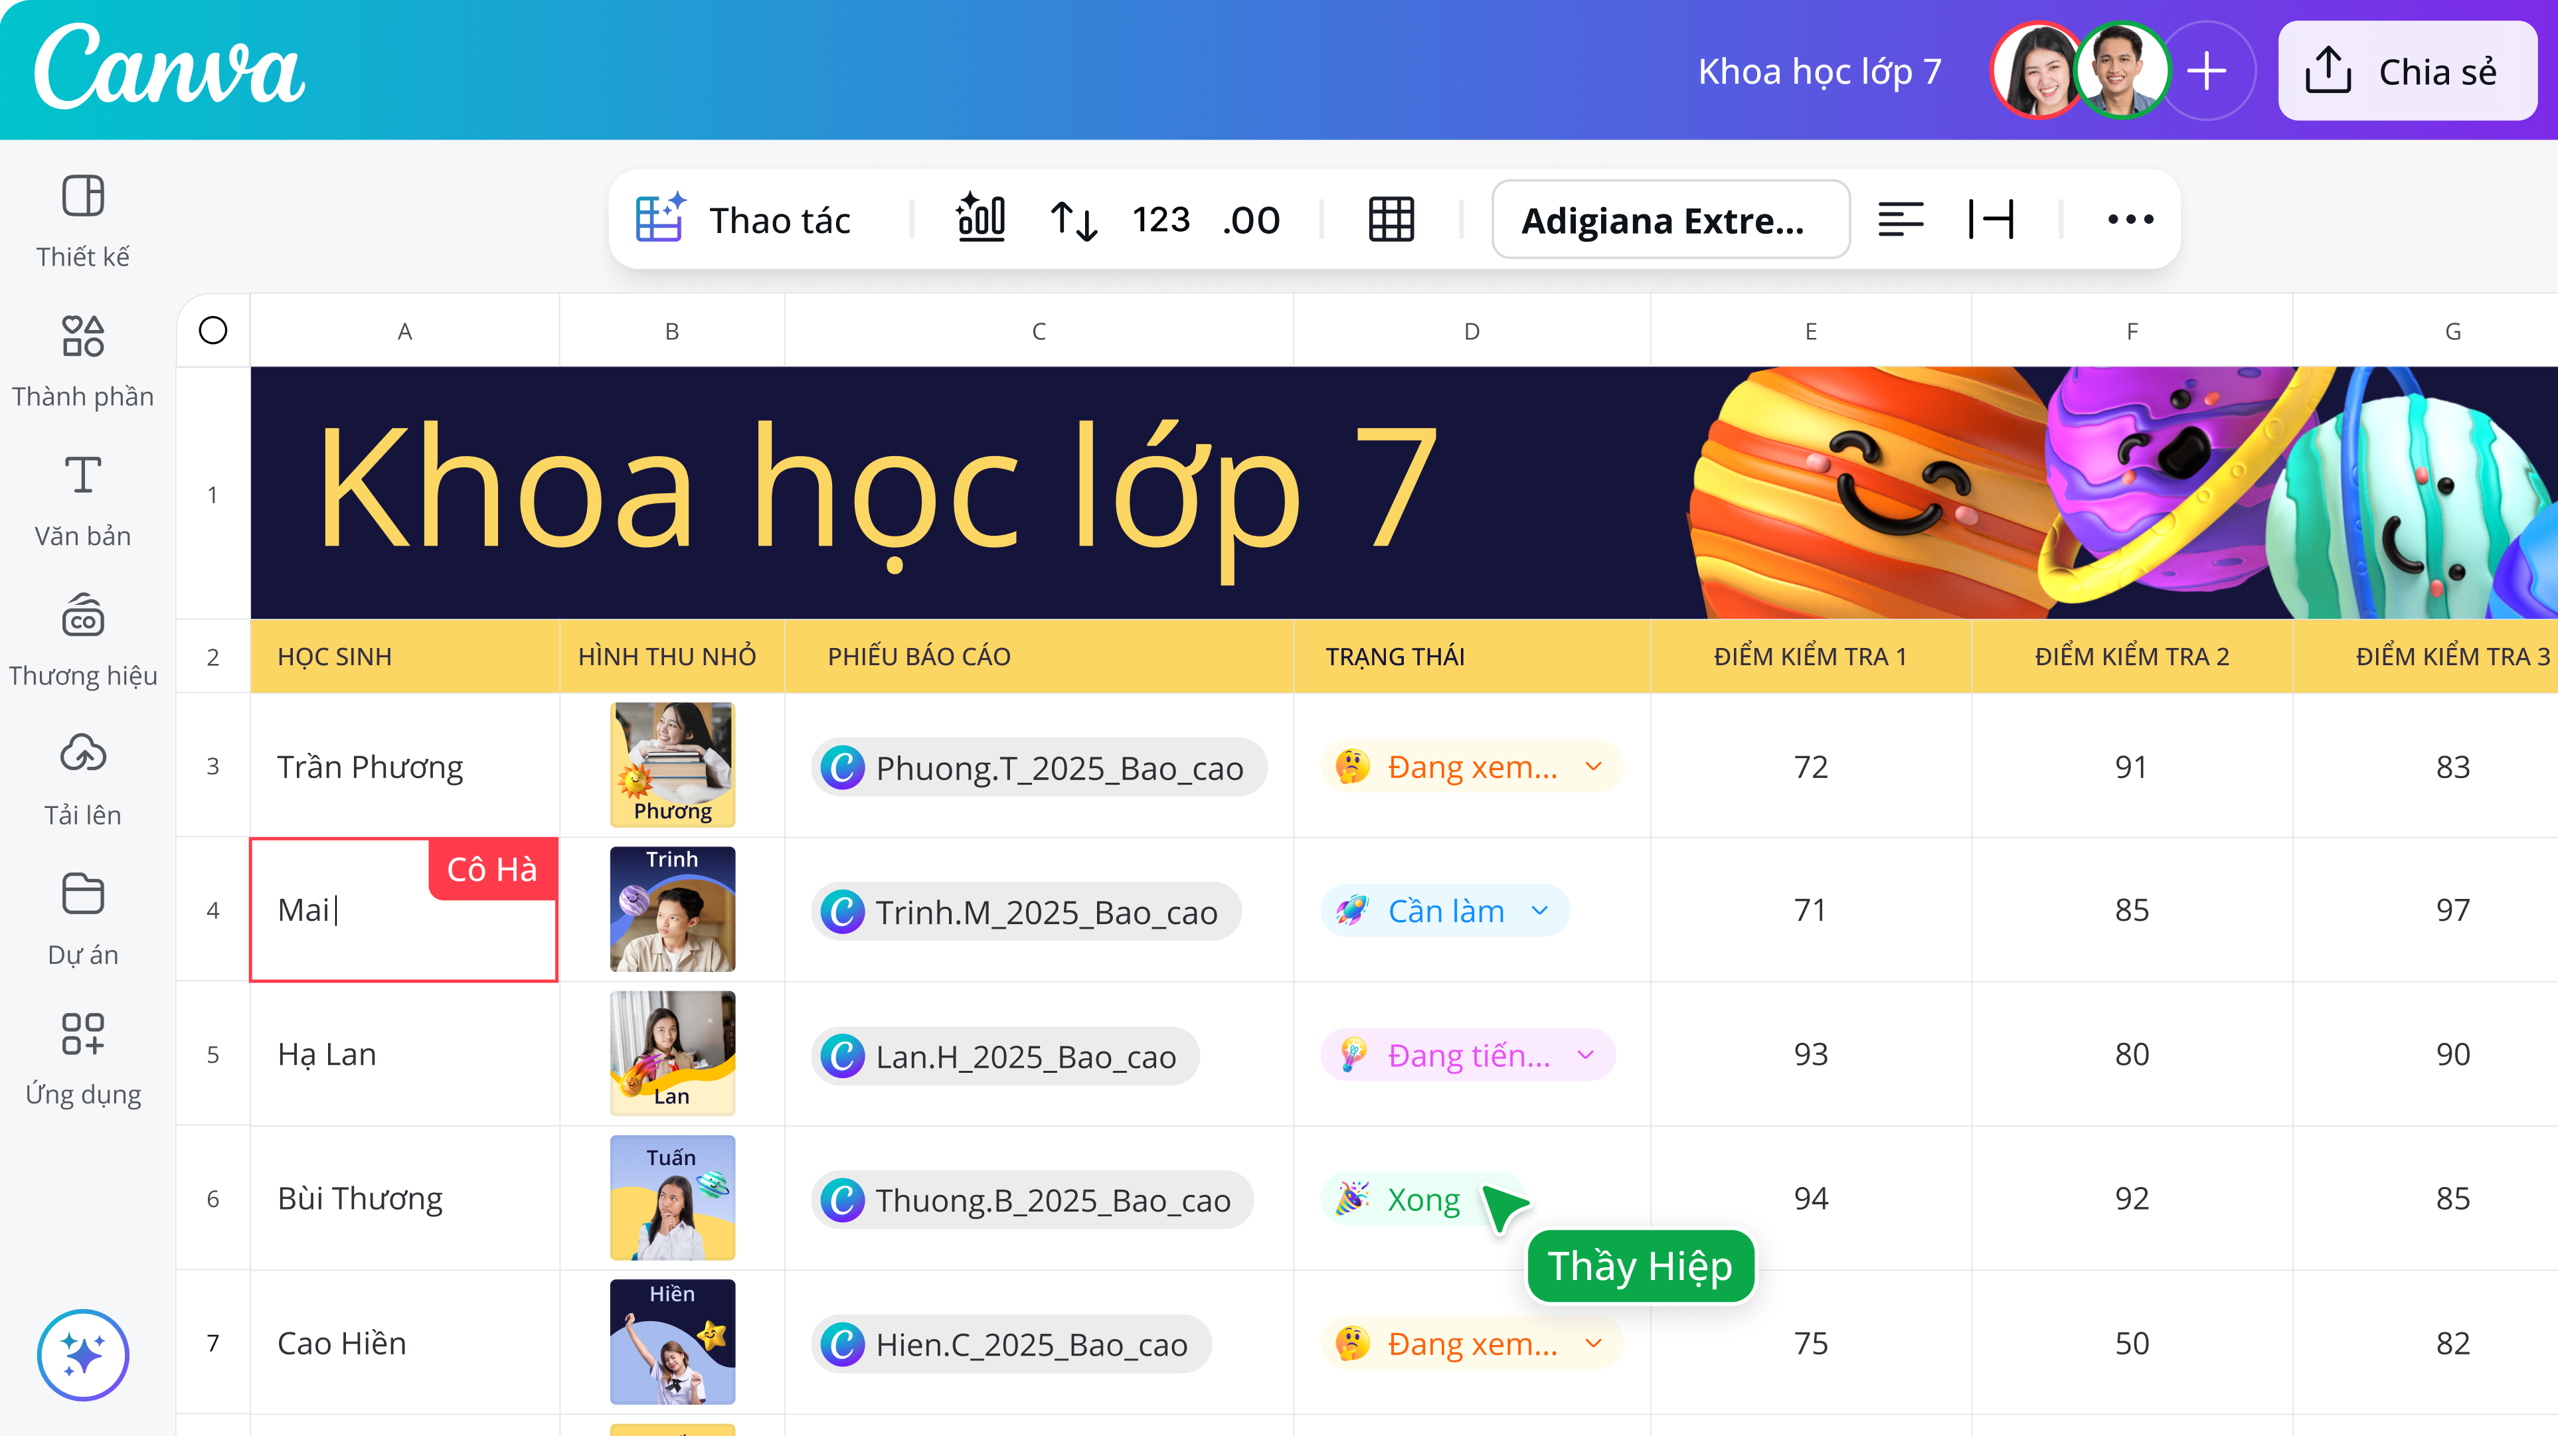Click select-all circle at sheet corner

[213, 331]
